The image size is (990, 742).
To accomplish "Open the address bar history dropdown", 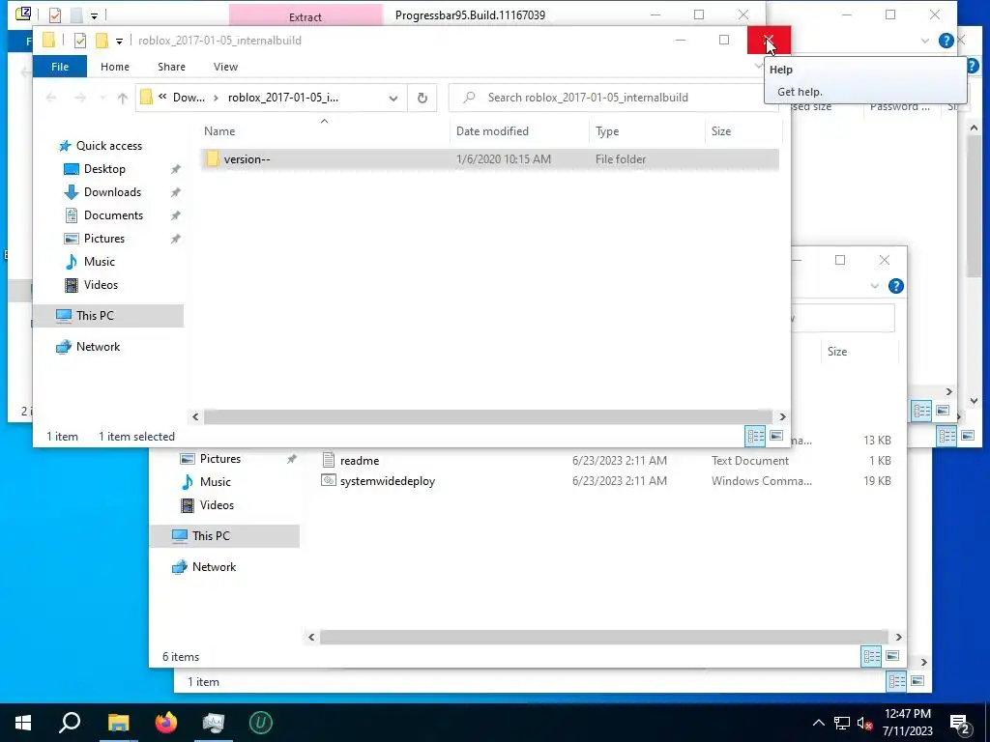I will click(x=393, y=98).
